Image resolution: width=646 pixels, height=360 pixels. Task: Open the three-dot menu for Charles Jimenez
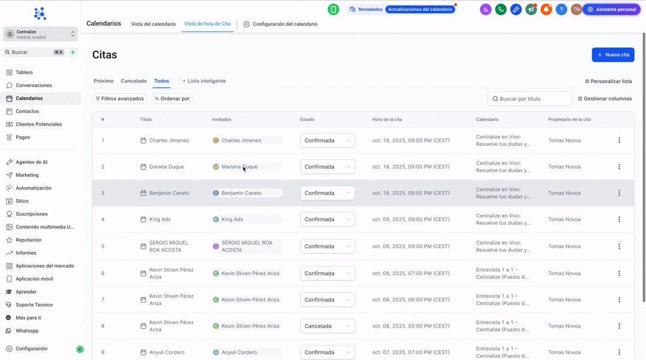(619, 141)
